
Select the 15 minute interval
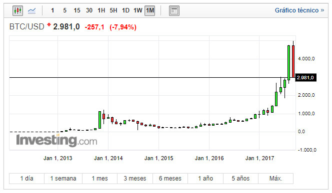pyautogui.click(x=77, y=10)
